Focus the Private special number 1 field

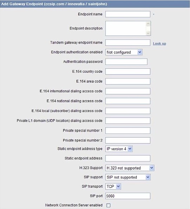127,130
